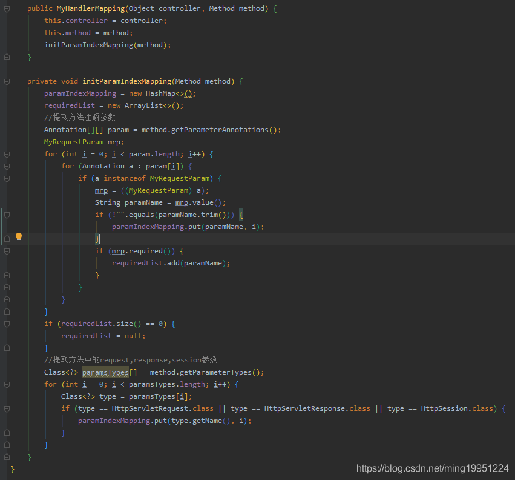
Task: Click the MyRequestParam mrp declaration type
Action: click(x=74, y=142)
